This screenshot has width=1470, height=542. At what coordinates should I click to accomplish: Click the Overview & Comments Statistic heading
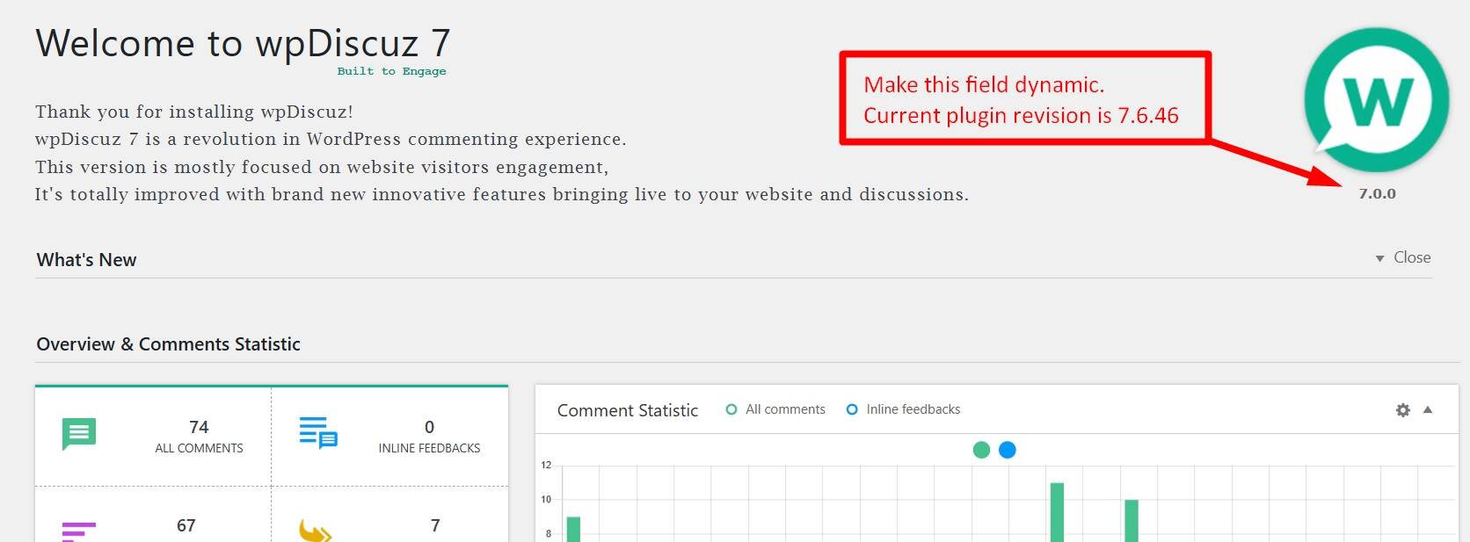[168, 344]
